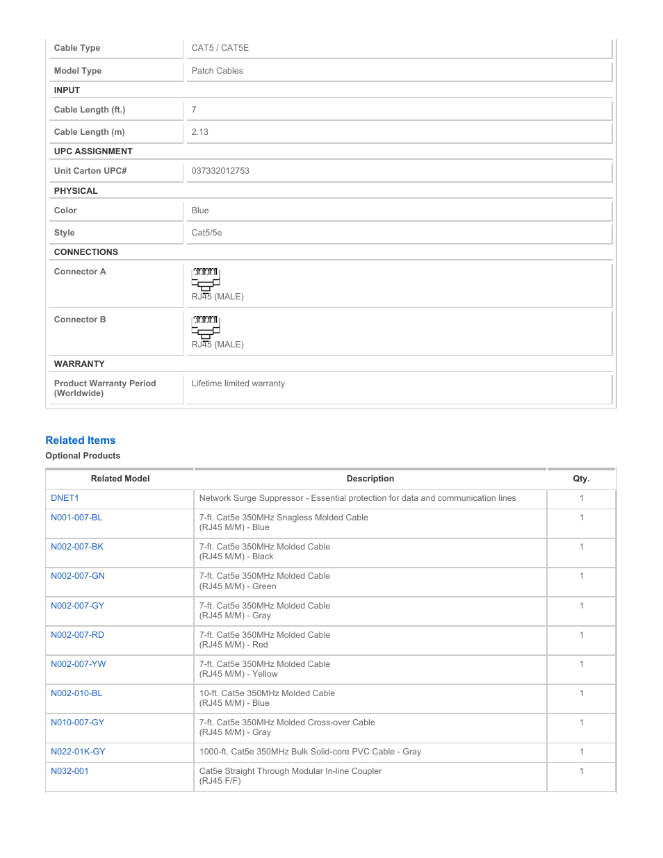Open the N002-007-RD link
This screenshot has height=858, width=663.
coord(77,635)
